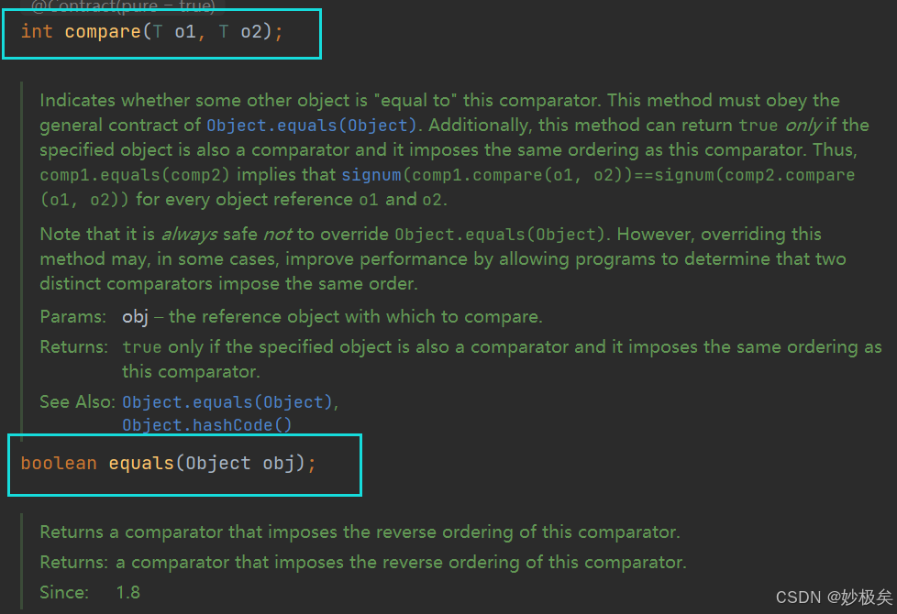
Task: Open the Object.equals(Object) link in first paragraph
Action: (311, 126)
